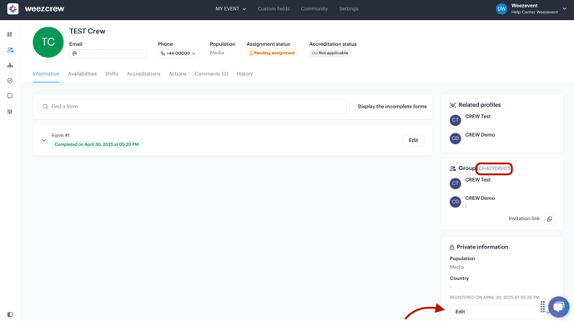
Task: Open CREW Demo under Related profiles
Action: 480,135
